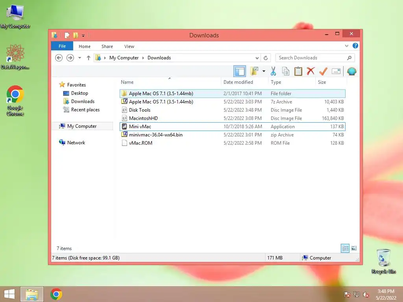Click the Copy documents icon
This screenshot has height=302, width=403.
click(286, 71)
